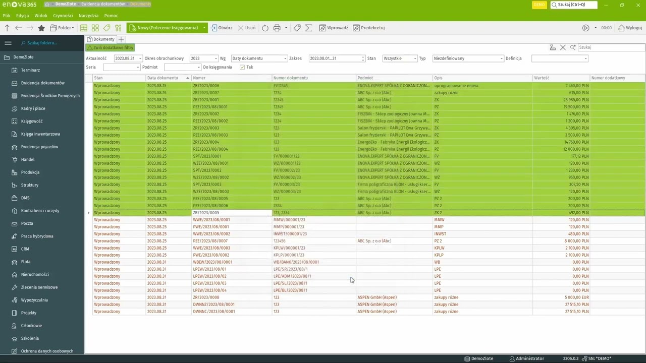Open the Czynności menu
The image size is (646, 363).
click(x=63, y=16)
